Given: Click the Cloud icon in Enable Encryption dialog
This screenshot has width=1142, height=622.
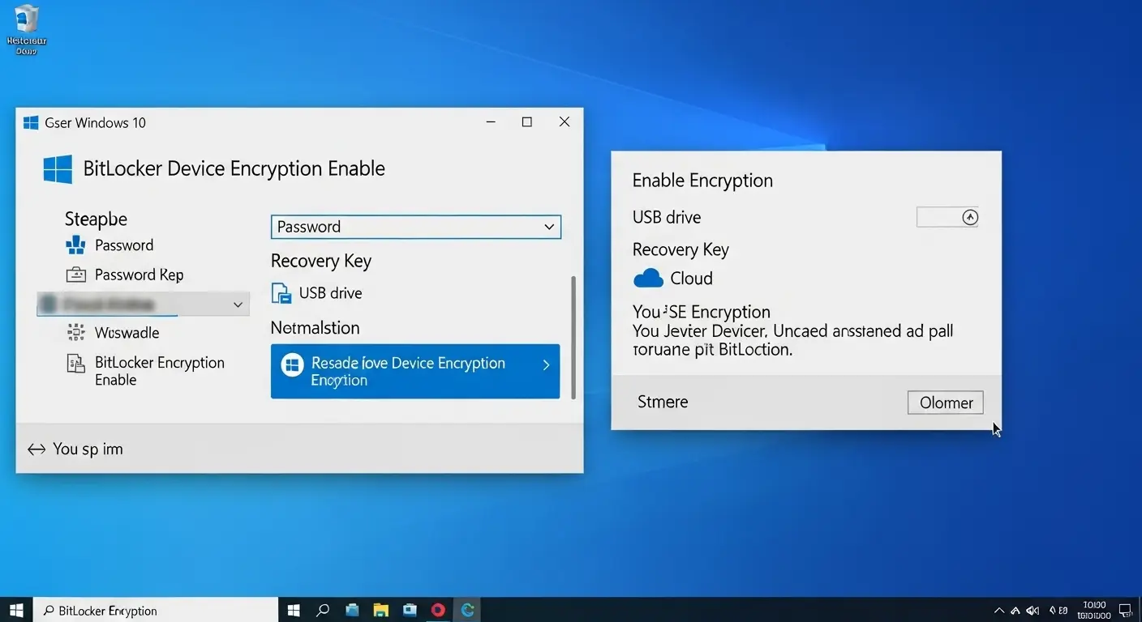Looking at the screenshot, I should pyautogui.click(x=648, y=279).
